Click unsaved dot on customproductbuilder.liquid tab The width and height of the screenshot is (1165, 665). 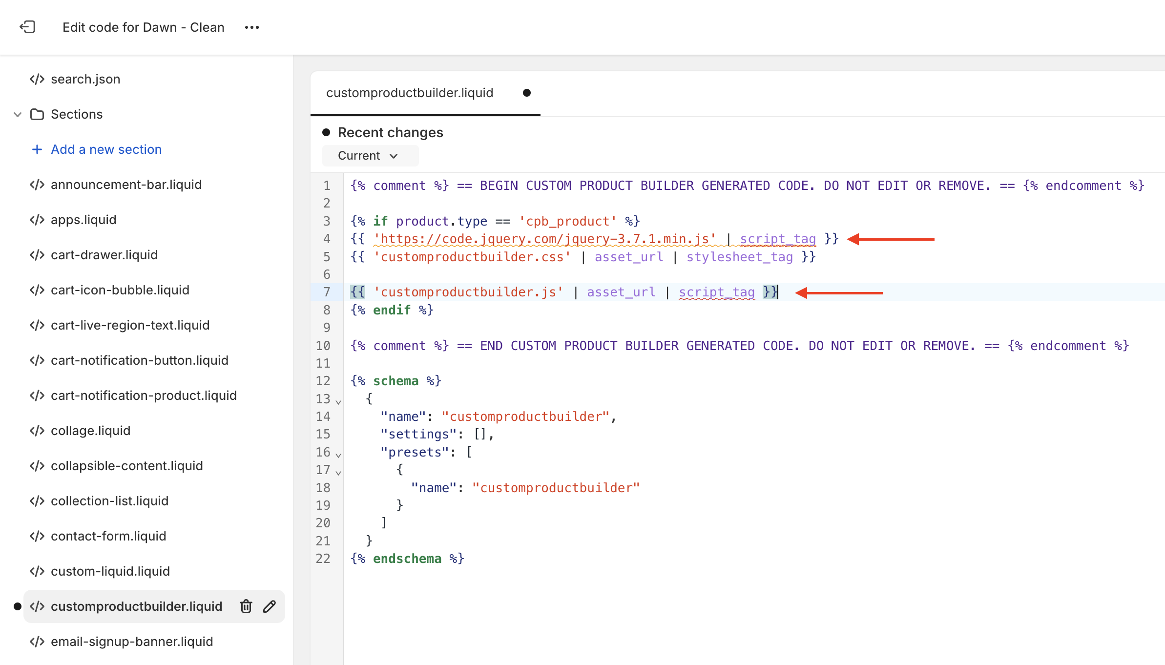coord(527,93)
